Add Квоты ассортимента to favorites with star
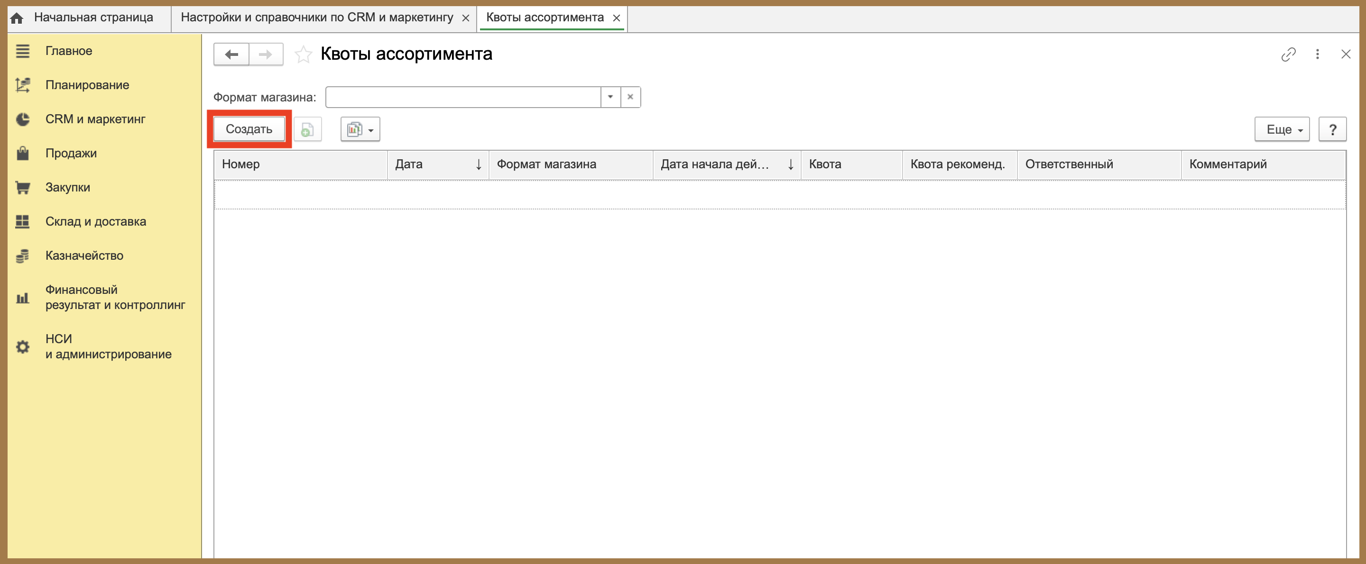 (304, 54)
